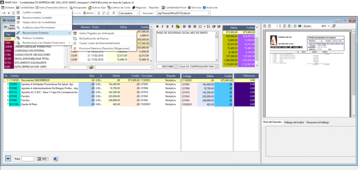Click the Underline formatting icon

point(167,27)
